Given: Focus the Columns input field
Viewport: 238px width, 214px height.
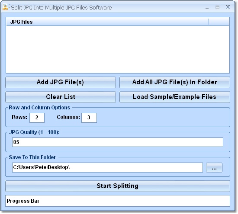Looking at the screenshot, I should [89, 118].
